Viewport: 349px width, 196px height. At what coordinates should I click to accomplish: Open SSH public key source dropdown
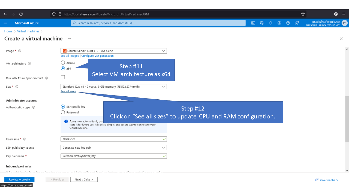(114, 148)
